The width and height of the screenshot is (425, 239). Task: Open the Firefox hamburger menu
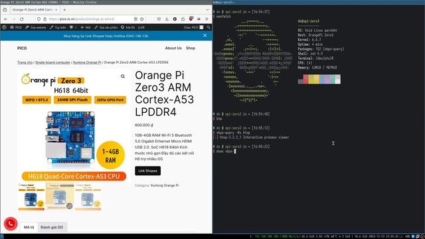point(207,19)
